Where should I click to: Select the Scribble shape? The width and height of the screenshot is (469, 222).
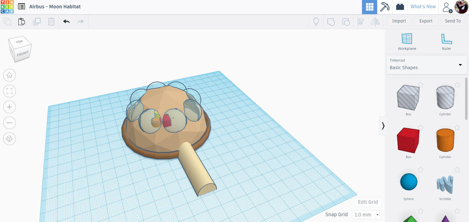point(445,183)
